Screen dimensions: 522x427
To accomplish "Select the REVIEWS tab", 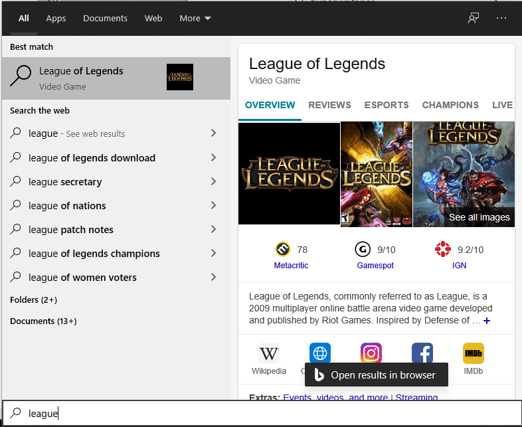I will click(x=329, y=105).
